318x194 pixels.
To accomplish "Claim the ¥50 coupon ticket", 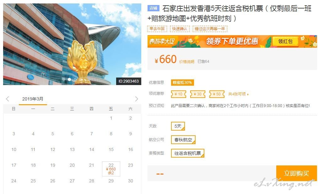I will pyautogui.click(x=217, y=94).
